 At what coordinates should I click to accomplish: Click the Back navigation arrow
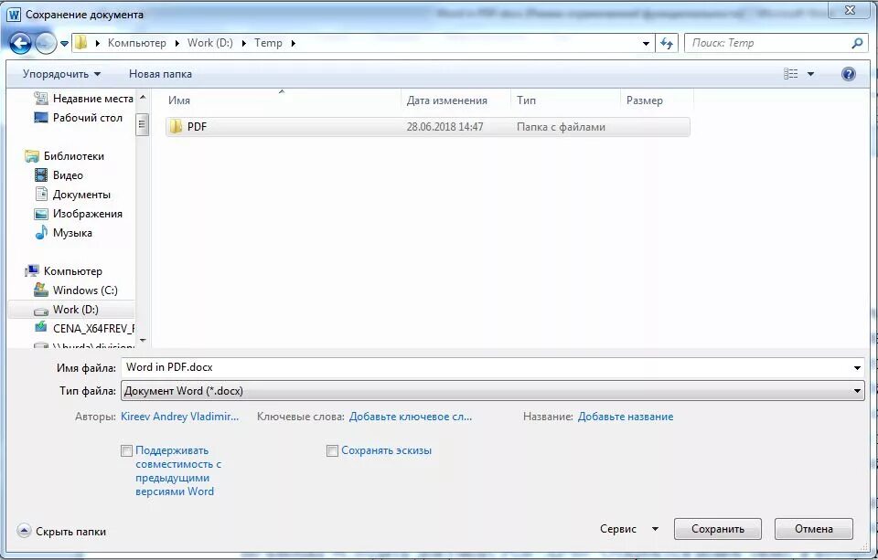pyautogui.click(x=21, y=43)
